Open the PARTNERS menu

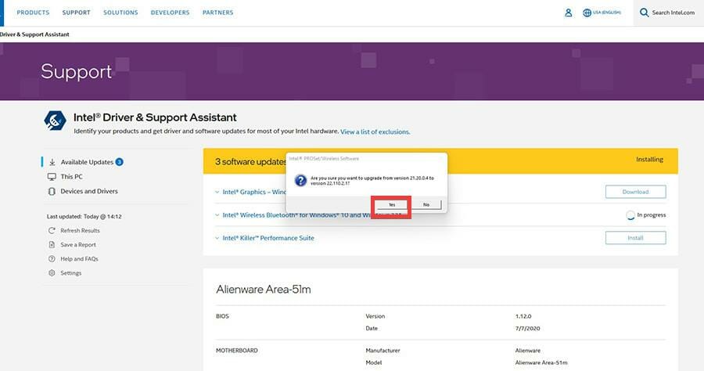tap(217, 13)
